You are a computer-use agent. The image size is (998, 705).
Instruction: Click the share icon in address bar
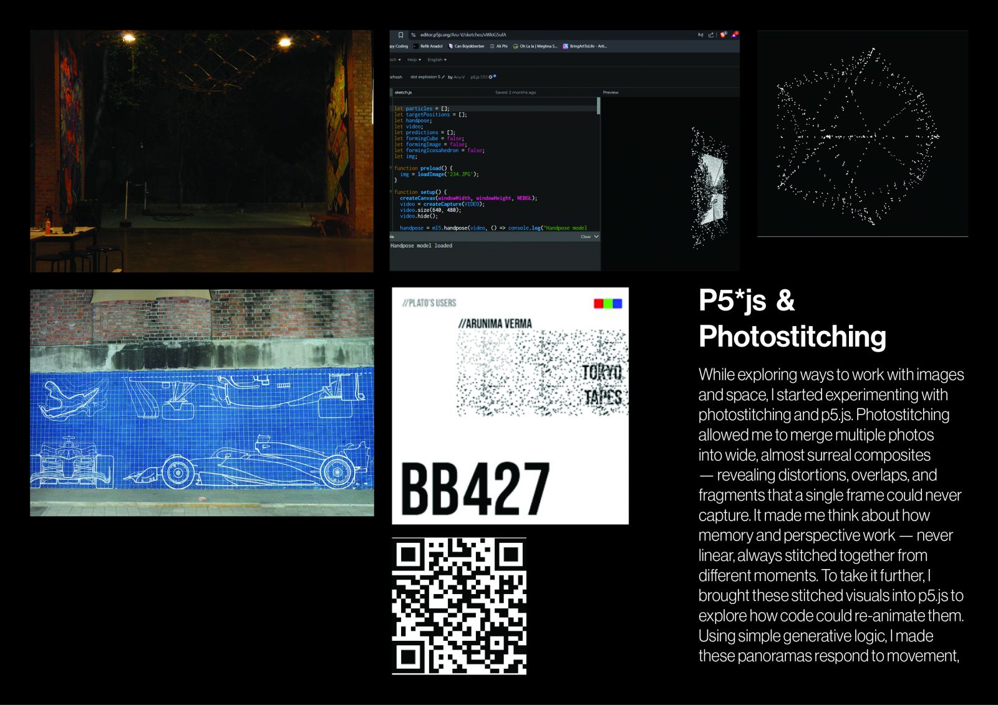pyautogui.click(x=710, y=35)
